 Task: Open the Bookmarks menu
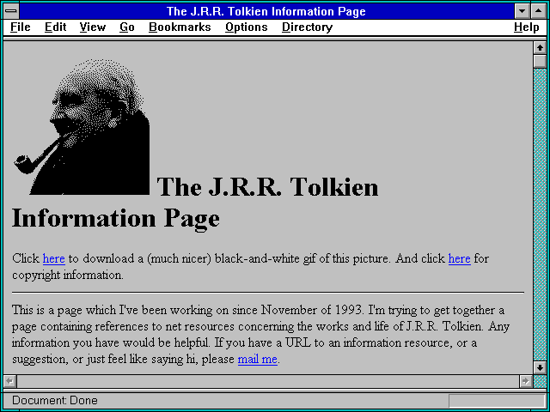180,27
